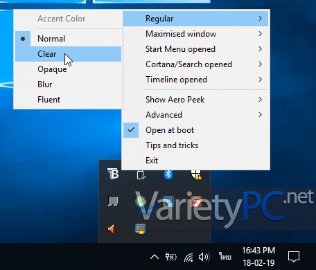Open the Bluetooth tray icon
The width and height of the screenshot is (316, 270).
[x=168, y=174]
